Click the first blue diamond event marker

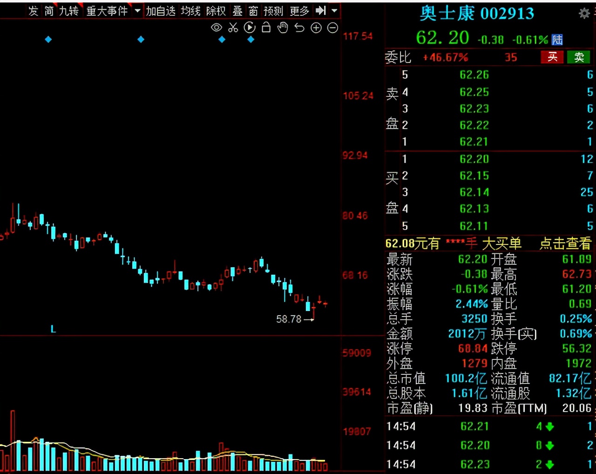[x=48, y=40]
